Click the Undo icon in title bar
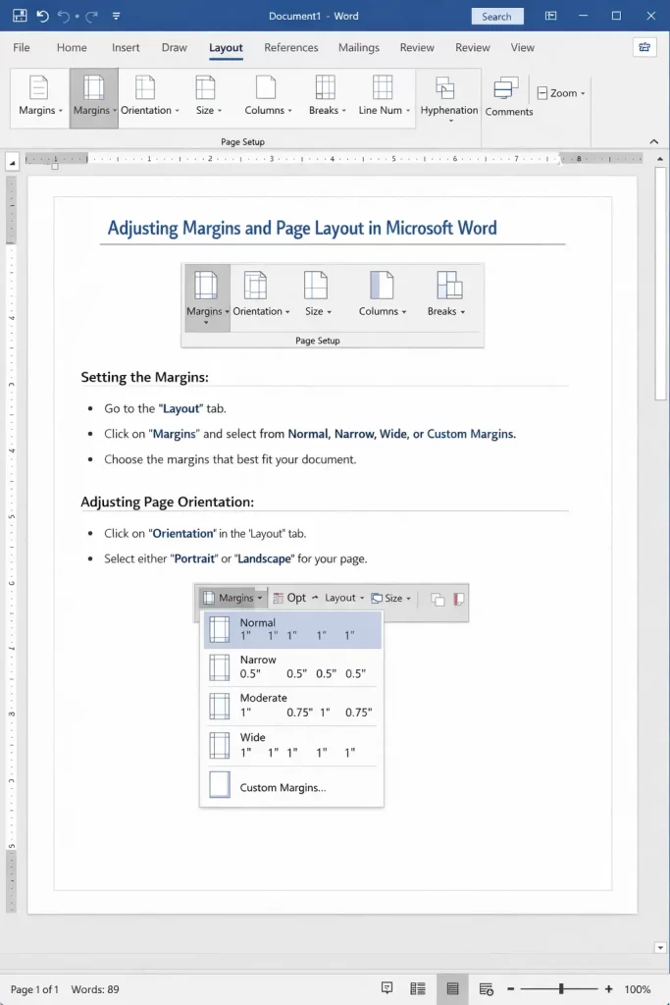This screenshot has height=1005, width=670. point(42,16)
